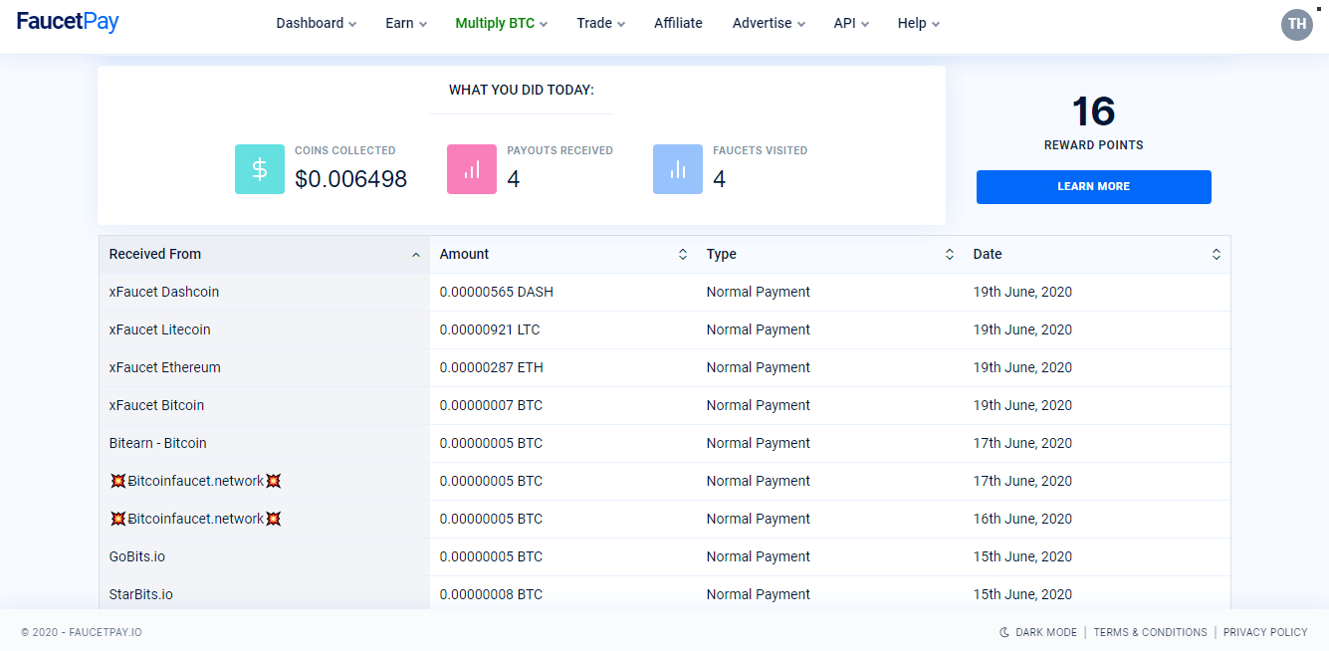
Task: Select the Bitearn - Bitcoin row
Action: pyautogui.click(x=665, y=444)
